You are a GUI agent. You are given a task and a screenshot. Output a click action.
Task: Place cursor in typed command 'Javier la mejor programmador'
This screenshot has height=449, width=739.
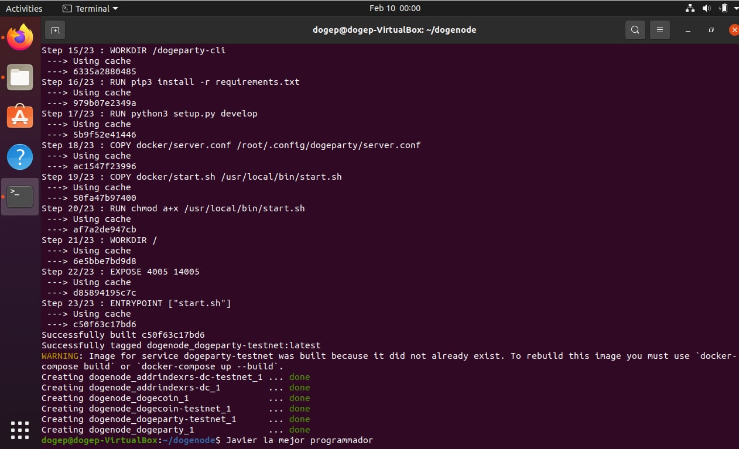[x=299, y=440]
